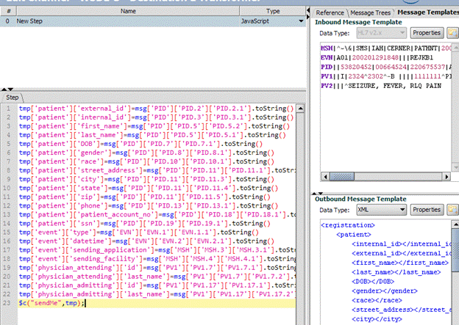The image size is (459, 325).
Task: Select the Step tab
Action: pyautogui.click(x=13, y=97)
